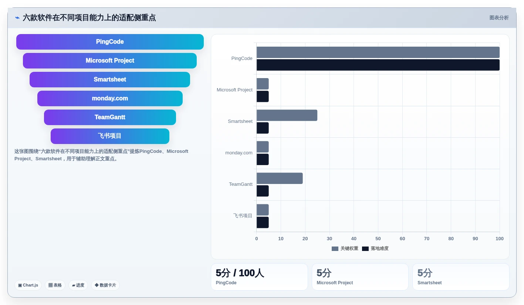The image size is (524, 305).
Task: Open the 5分 Smartsheet card
Action: click(461, 277)
